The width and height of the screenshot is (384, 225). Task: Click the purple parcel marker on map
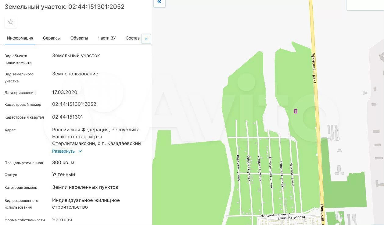click(x=296, y=111)
